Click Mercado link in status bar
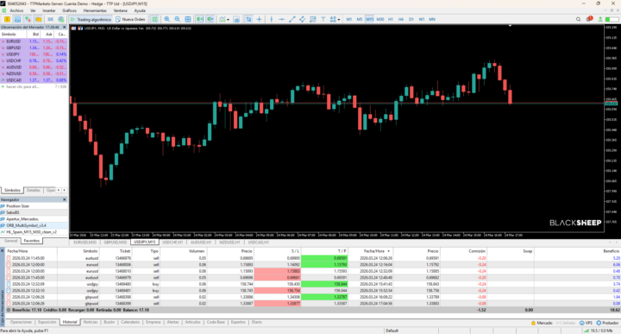 [542, 323]
